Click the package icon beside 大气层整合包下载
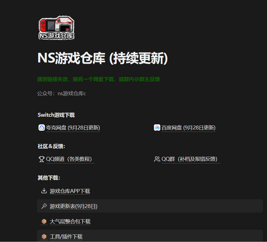Screen dimensions: 267x242 click(44, 221)
